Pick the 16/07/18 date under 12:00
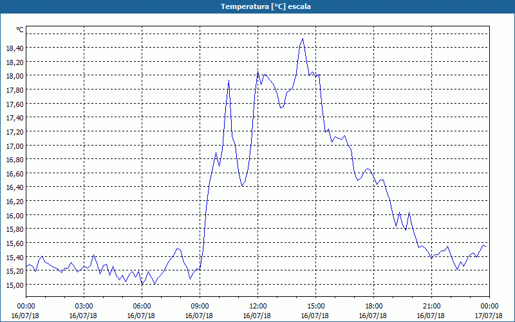This screenshot has width=515, height=322. point(257,316)
